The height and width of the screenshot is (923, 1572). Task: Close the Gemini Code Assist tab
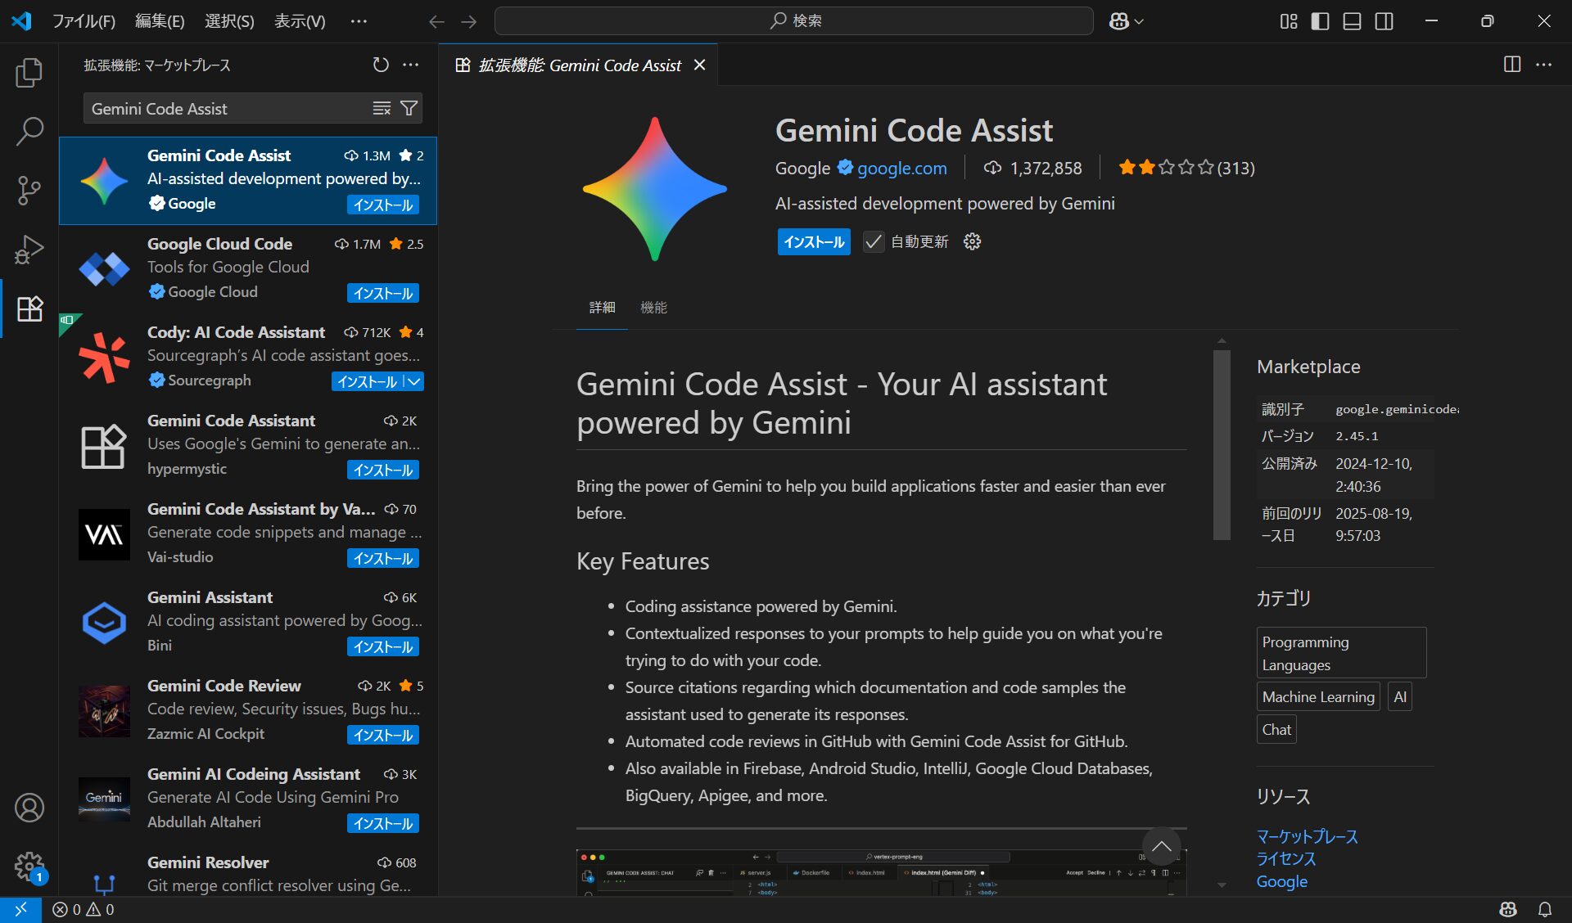click(700, 65)
